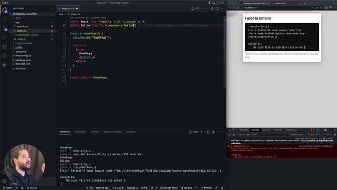Kill the terminal with the trash icon

[213, 132]
